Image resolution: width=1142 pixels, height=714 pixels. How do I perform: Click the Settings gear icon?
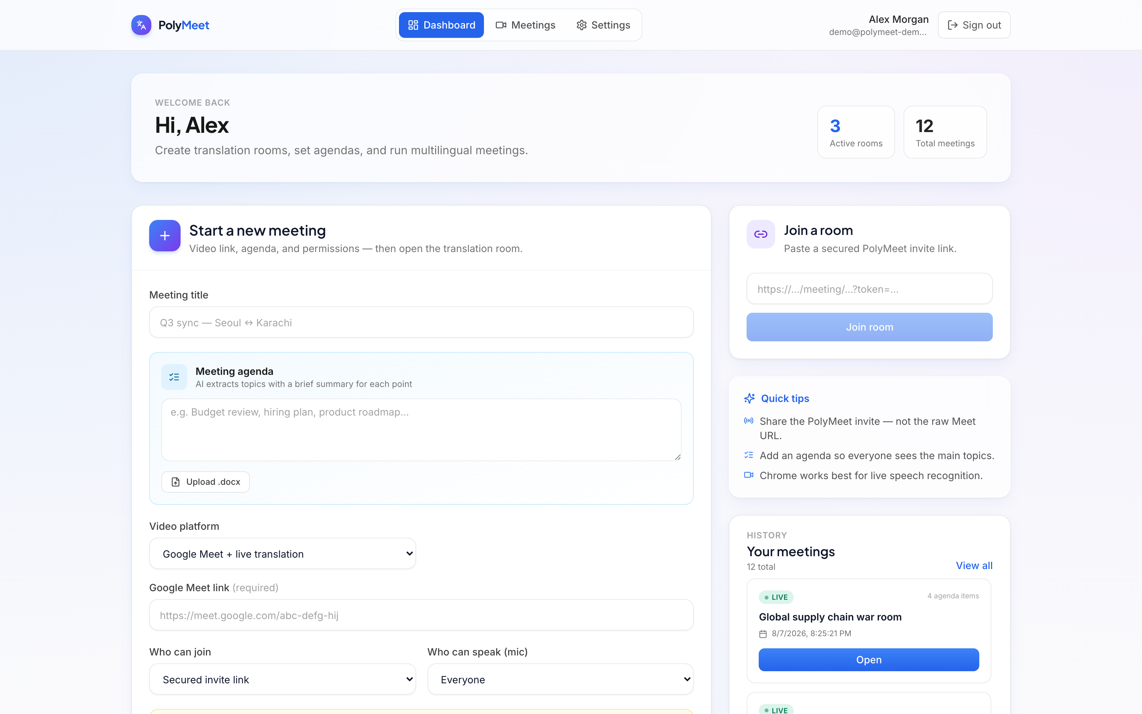pos(581,25)
